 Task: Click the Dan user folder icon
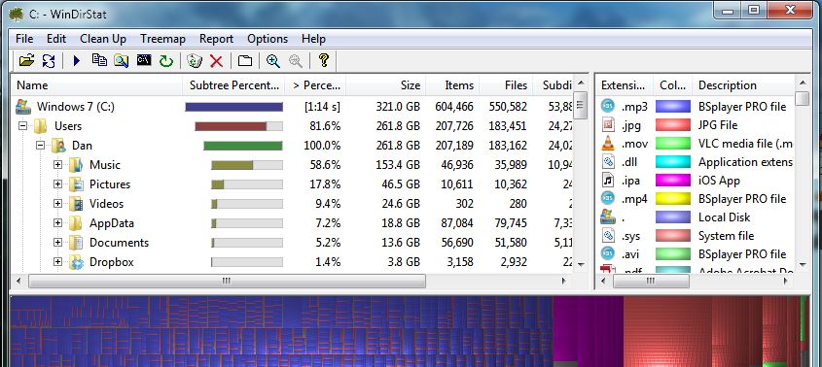point(58,146)
